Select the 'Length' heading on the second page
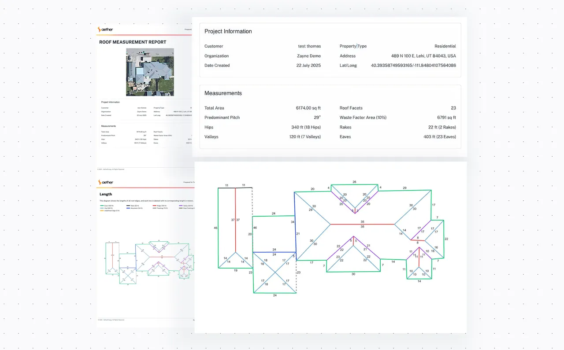The image size is (564, 350). click(106, 194)
